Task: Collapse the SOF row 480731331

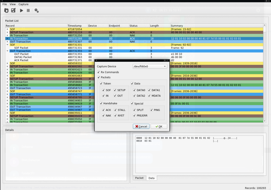Action: coord(7,45)
